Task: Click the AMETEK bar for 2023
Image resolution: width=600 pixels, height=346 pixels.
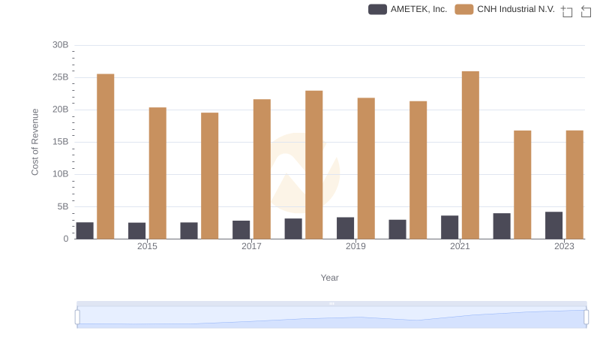Action: pyautogui.click(x=553, y=225)
